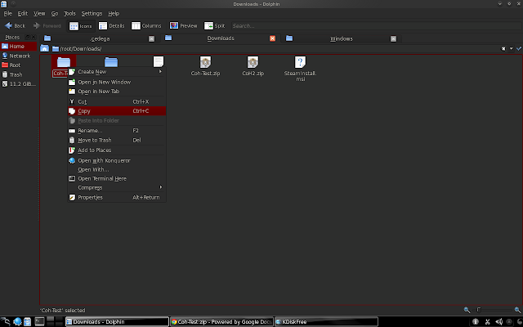Click home icon in location bar

[x=44, y=49]
